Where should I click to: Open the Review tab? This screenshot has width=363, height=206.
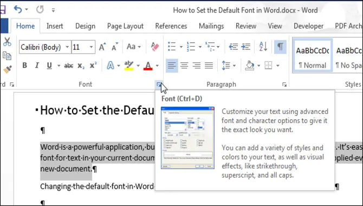(246, 26)
